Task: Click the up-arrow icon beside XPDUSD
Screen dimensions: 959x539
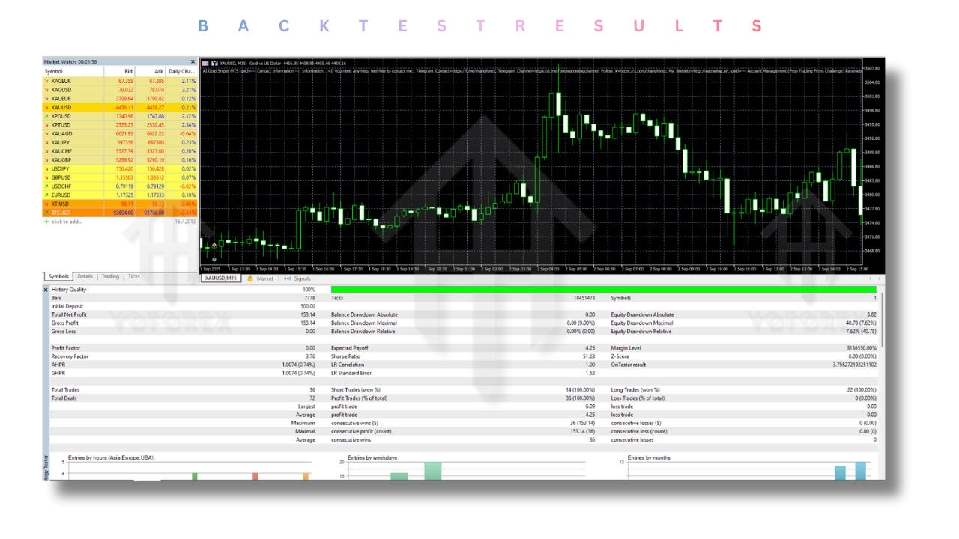Action: [46, 115]
